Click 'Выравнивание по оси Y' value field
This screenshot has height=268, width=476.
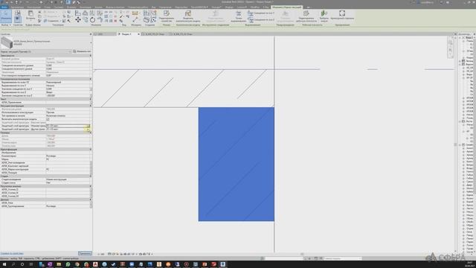click(x=68, y=86)
